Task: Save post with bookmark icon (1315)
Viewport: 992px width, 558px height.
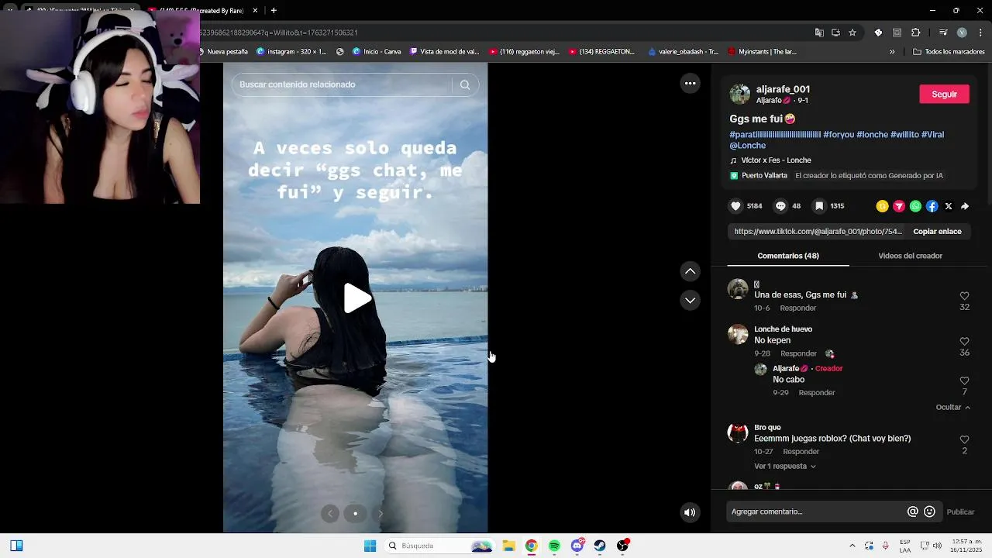Action: (819, 206)
